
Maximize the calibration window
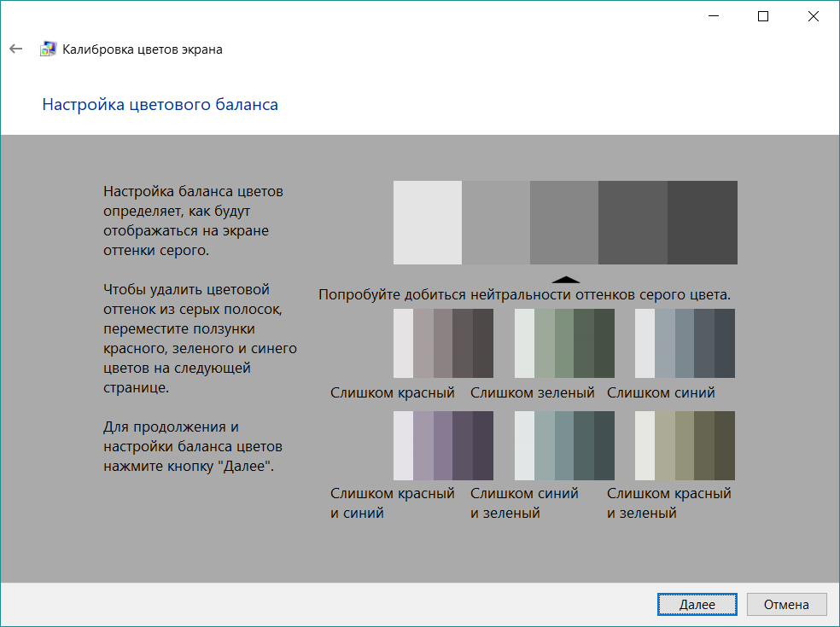pyautogui.click(x=763, y=16)
